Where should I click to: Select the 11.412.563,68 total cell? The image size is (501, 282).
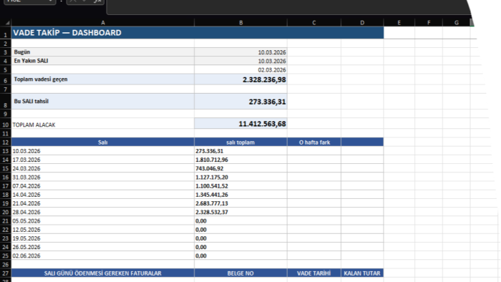[x=240, y=124]
